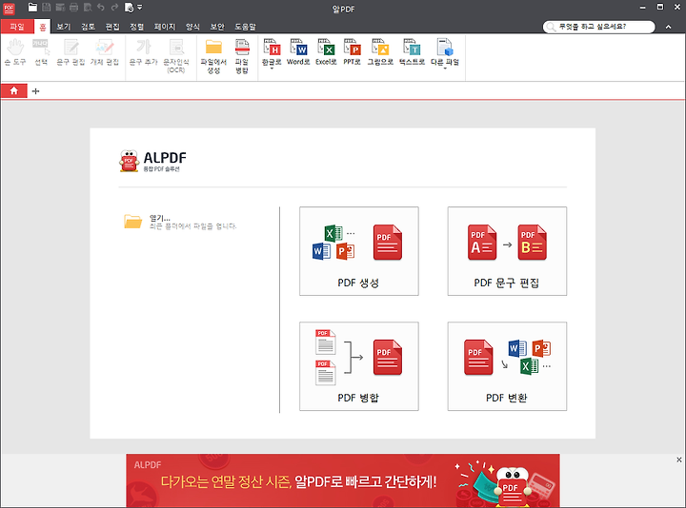Screen dimensions: 686x508
Task: Click the PDF 병합 card
Action: coord(359,366)
